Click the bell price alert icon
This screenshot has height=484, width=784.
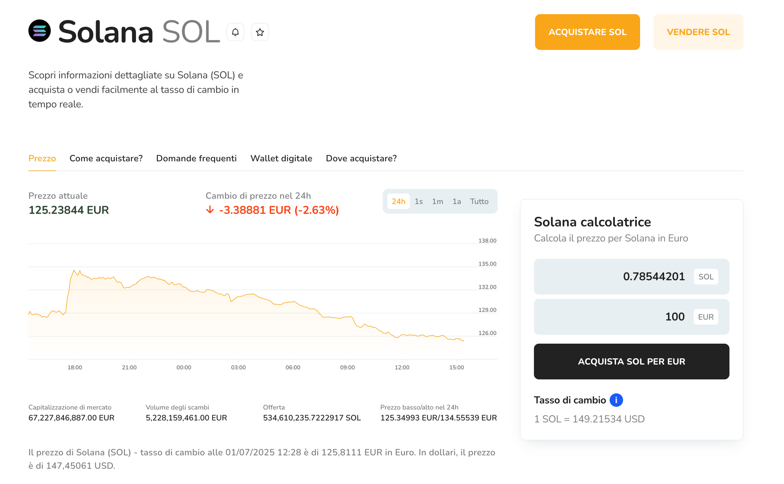(235, 32)
